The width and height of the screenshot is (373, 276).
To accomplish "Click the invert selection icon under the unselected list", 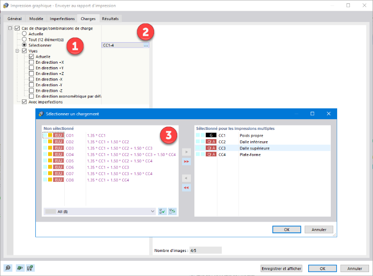I will click(x=172, y=211).
